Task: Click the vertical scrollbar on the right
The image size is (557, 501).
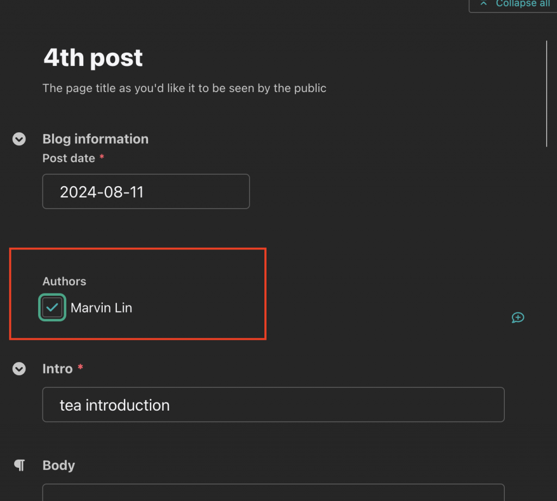Action: click(546, 94)
